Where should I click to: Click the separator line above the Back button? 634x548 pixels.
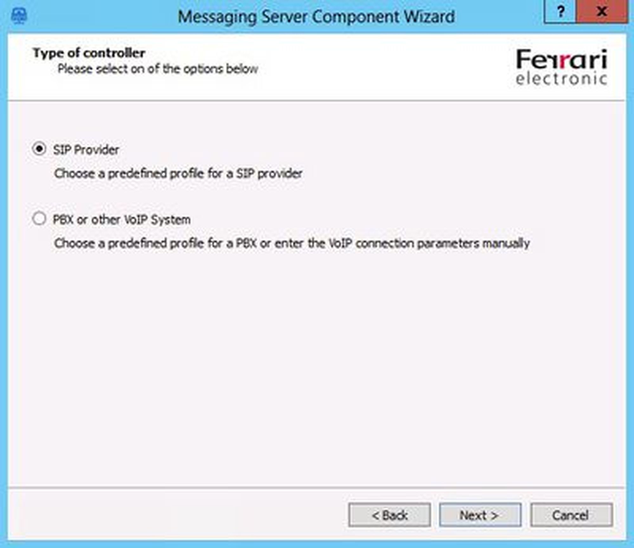pos(317,488)
